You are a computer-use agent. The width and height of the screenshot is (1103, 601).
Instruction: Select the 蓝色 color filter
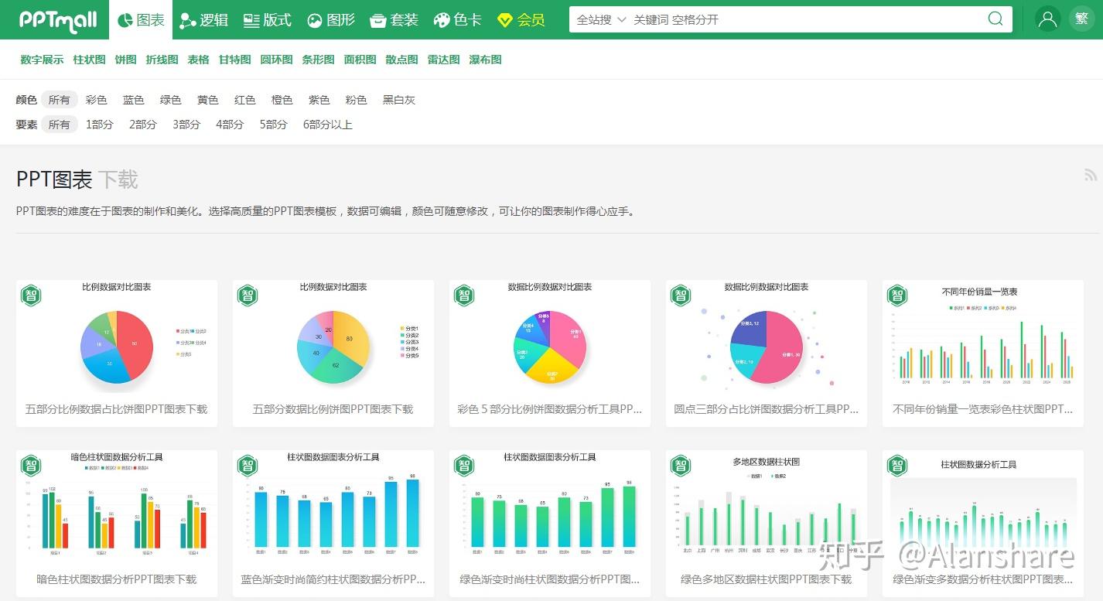pos(134,100)
